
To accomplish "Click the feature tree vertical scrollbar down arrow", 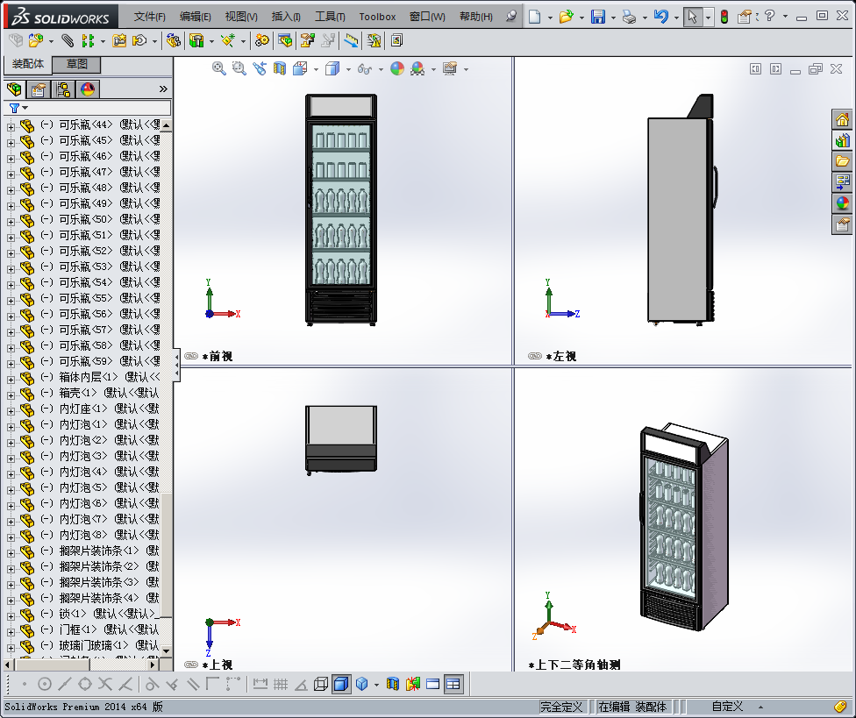I will (x=167, y=650).
